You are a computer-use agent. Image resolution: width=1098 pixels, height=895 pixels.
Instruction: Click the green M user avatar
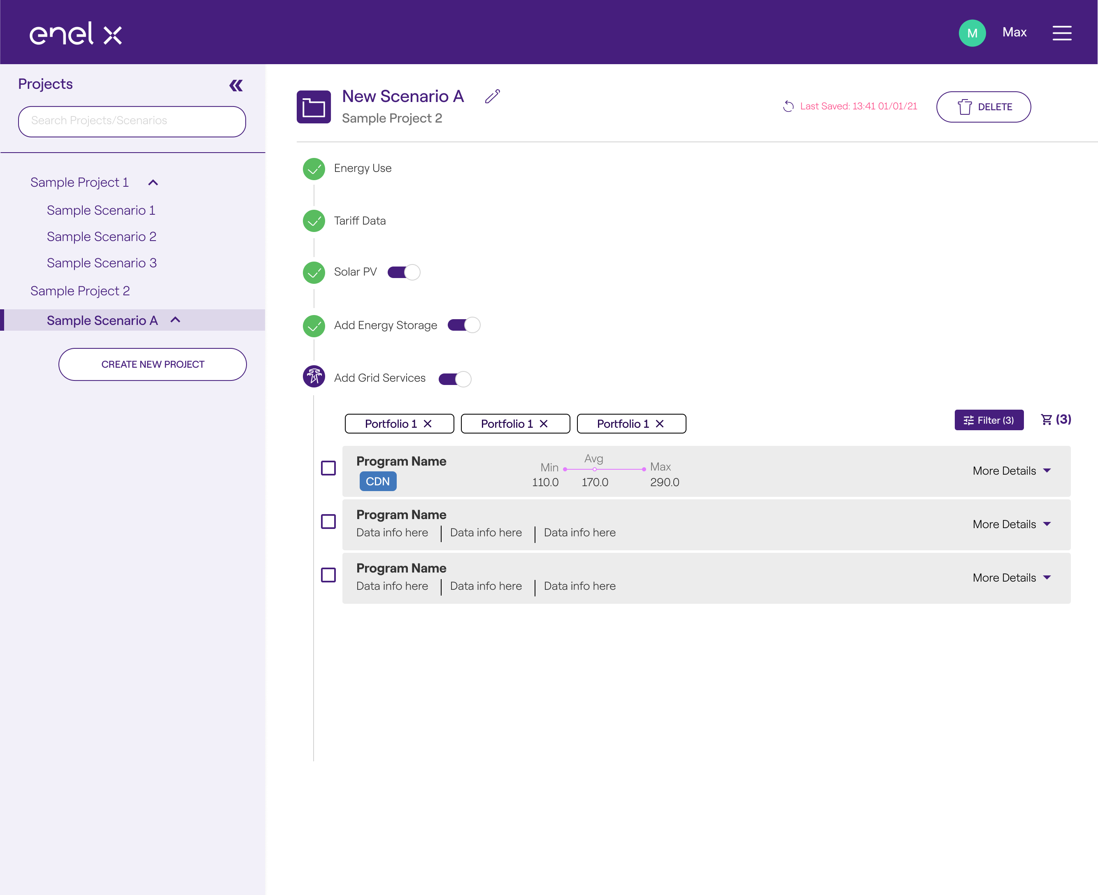tap(972, 33)
